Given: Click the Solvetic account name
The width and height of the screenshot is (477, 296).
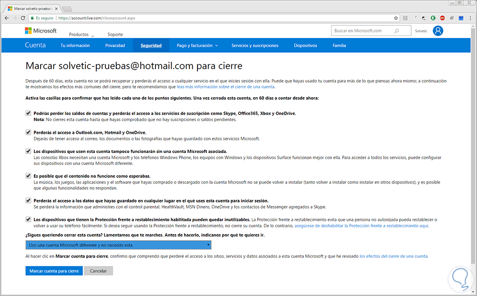Looking at the screenshot, I should 421,31.
